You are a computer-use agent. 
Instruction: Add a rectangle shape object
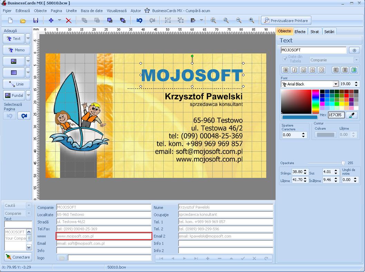click(14, 73)
